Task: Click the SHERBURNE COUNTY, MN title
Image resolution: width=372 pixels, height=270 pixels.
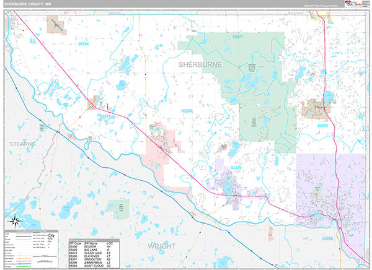Action: [27, 4]
